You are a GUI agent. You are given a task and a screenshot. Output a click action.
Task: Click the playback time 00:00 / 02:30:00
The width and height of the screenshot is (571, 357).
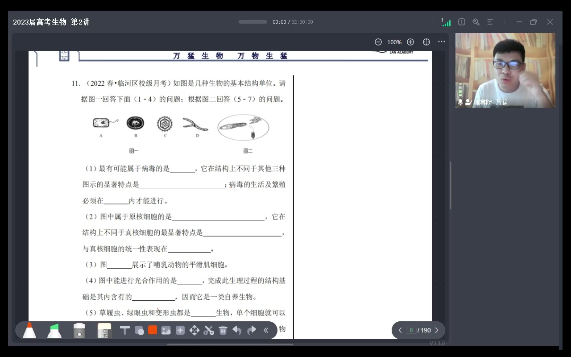coord(293,22)
